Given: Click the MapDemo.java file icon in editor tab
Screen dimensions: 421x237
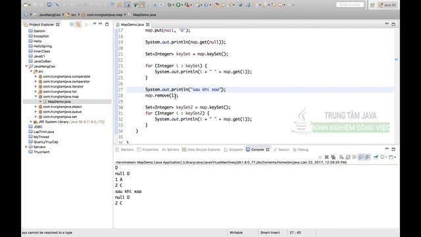Looking at the screenshot, I should (118, 24).
